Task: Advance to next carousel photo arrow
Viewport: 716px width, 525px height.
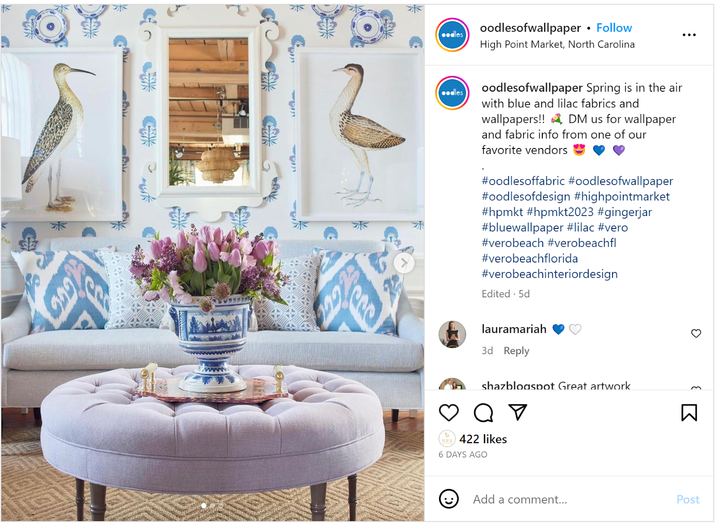Action: click(x=404, y=263)
